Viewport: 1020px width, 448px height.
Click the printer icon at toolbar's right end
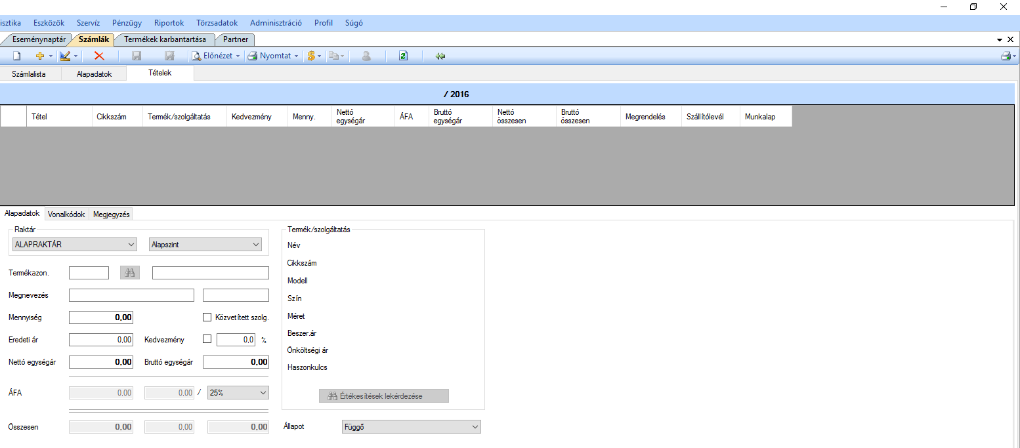(1006, 56)
